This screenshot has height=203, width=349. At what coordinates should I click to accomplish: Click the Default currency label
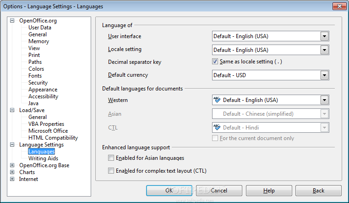tap(128, 75)
